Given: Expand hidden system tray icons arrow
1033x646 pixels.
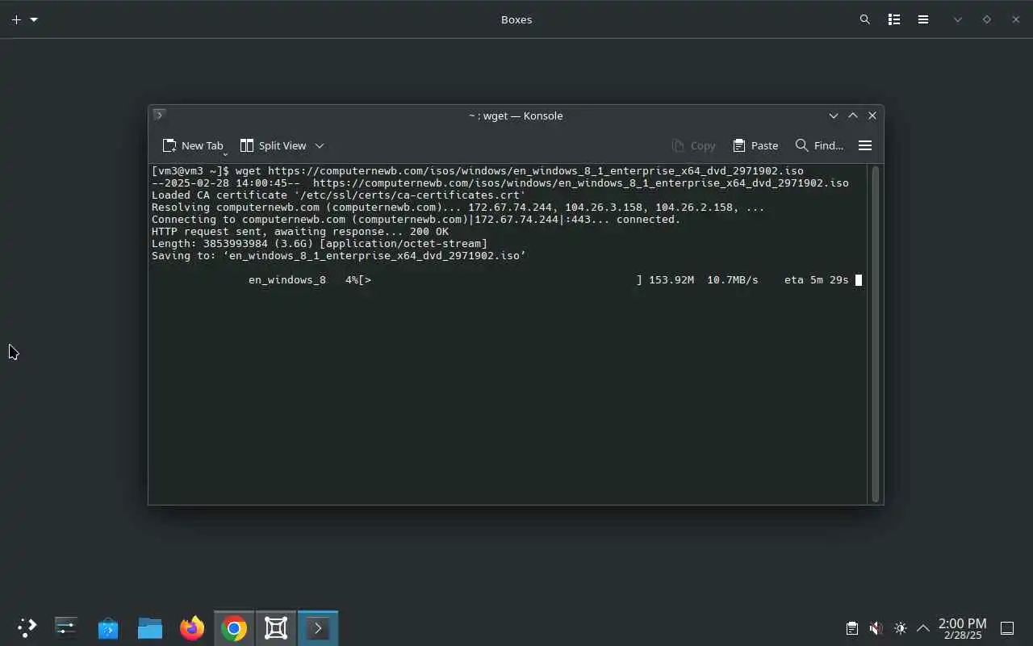Looking at the screenshot, I should coord(923,628).
